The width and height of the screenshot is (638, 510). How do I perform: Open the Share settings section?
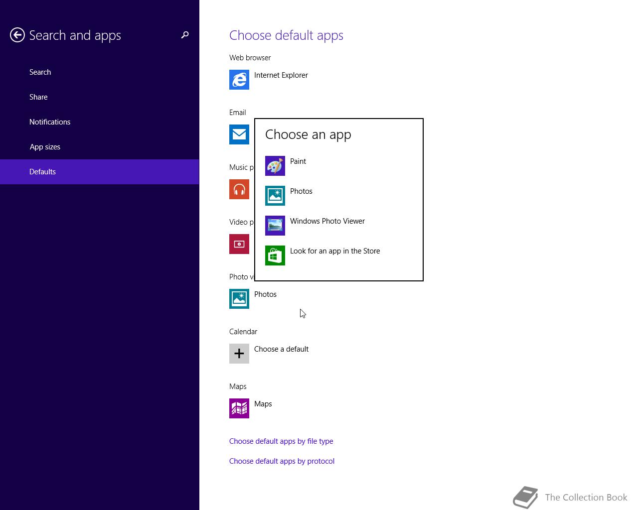(100, 97)
